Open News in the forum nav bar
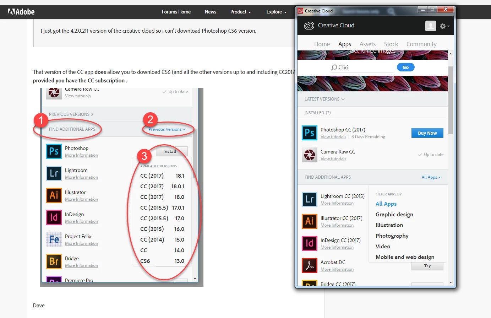491x318 pixels. 211,12
